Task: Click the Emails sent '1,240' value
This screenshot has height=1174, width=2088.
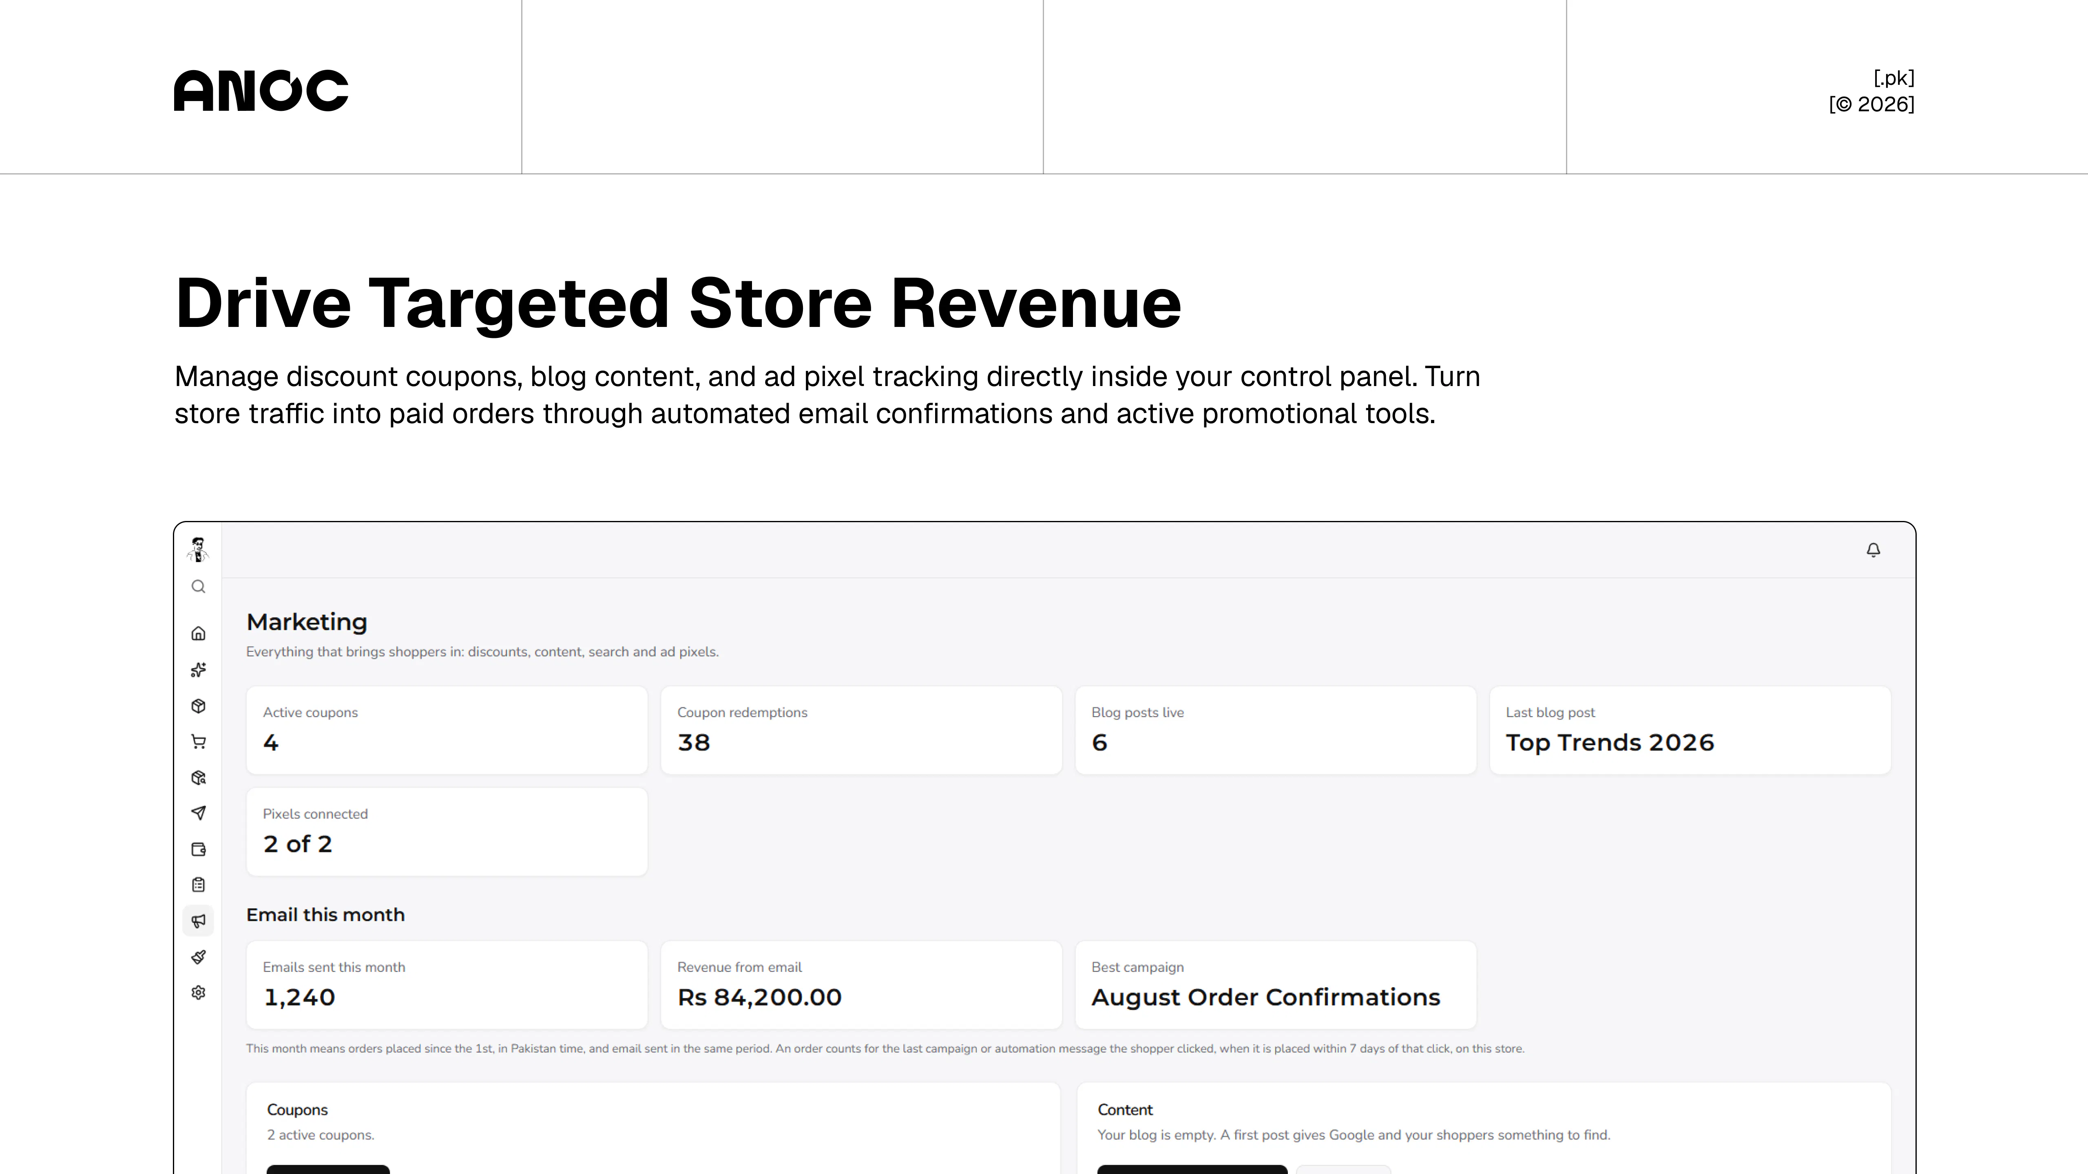Action: coord(299,997)
